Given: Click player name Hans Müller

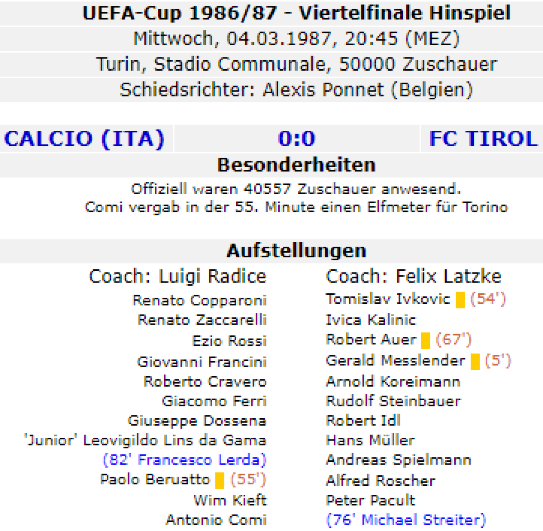Looking at the screenshot, I should (370, 440).
